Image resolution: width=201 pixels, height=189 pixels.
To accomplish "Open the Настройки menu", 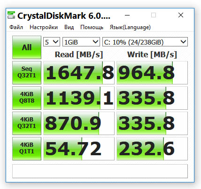I will 44,27.
